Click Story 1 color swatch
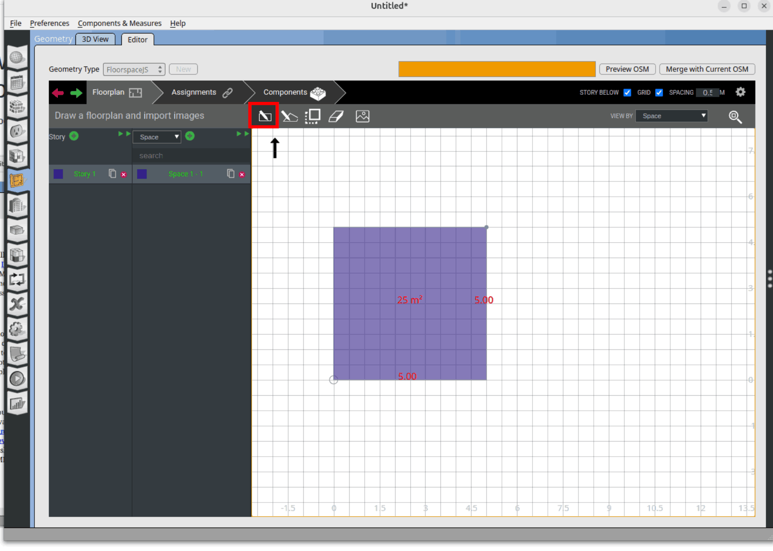The width and height of the screenshot is (773, 551). click(58, 174)
